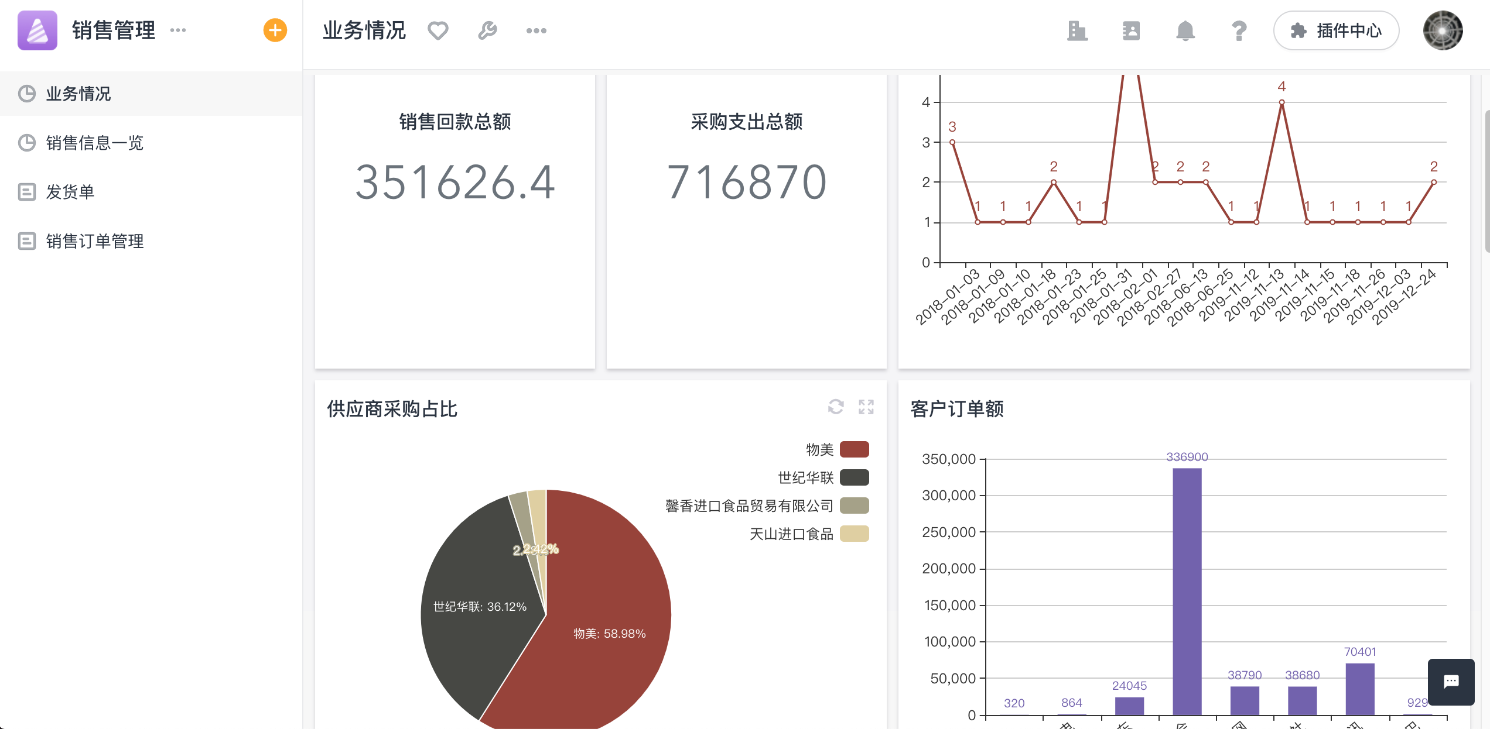Open the notifications bell
1490x729 pixels.
point(1185,30)
